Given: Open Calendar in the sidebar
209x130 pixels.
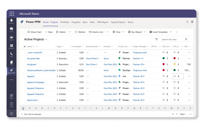Looking at the screenshot, I should pyautogui.click(x=11, y=47).
